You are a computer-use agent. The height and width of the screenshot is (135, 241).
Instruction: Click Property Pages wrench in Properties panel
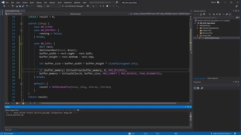coord(202,88)
